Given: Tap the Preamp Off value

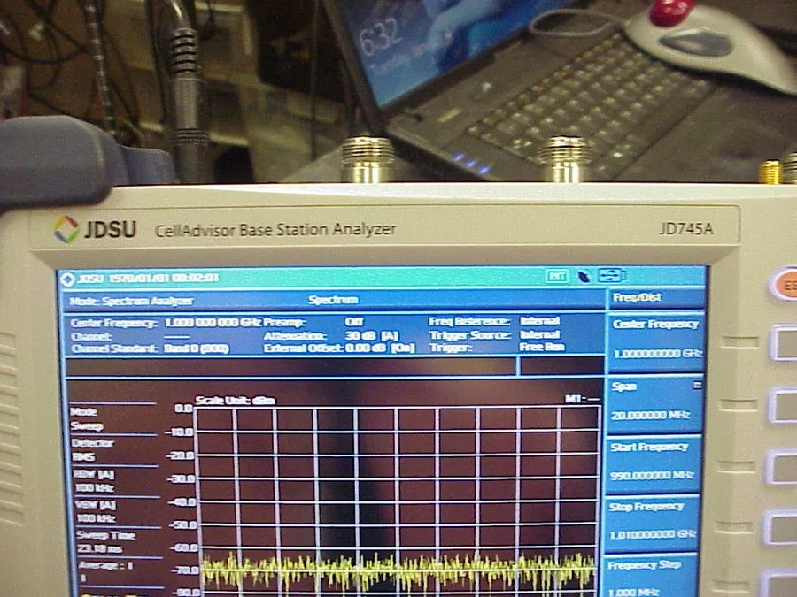Looking at the screenshot, I should (354, 322).
